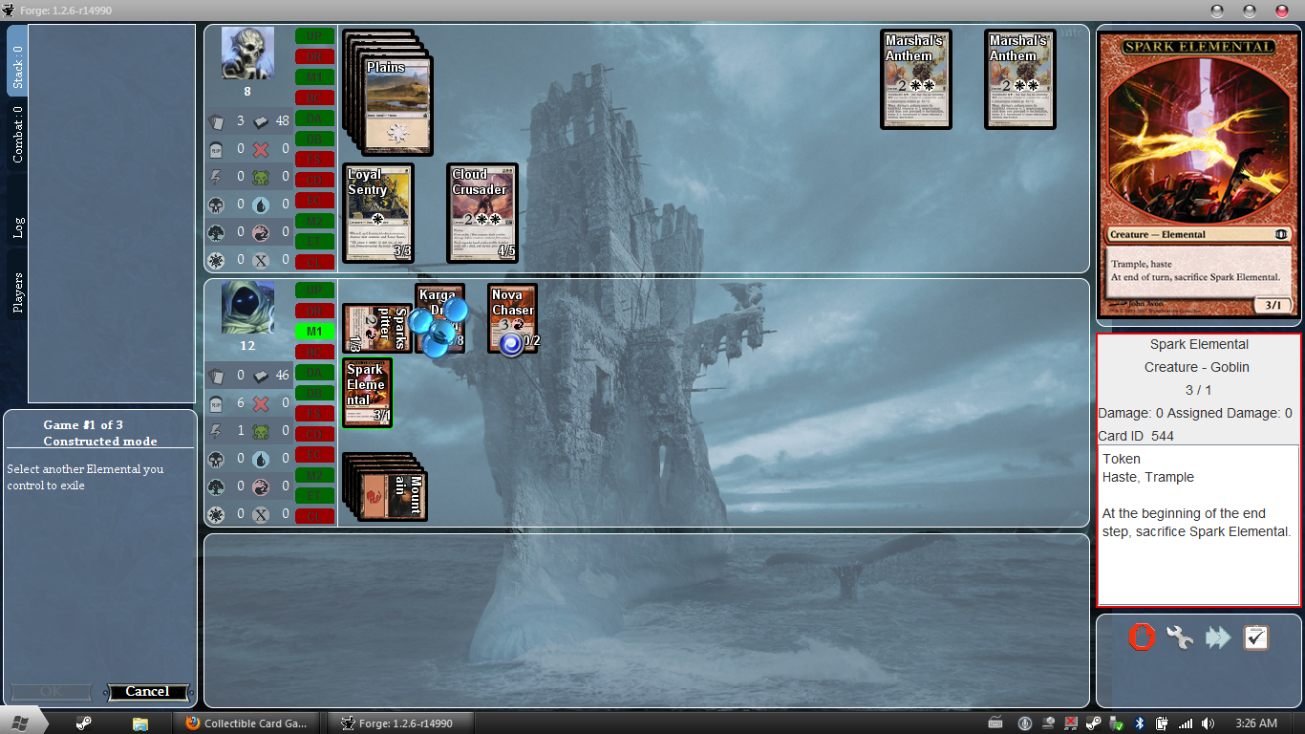Click the second Marshal's Anthem card
1305x734 pixels.
click(x=1020, y=79)
